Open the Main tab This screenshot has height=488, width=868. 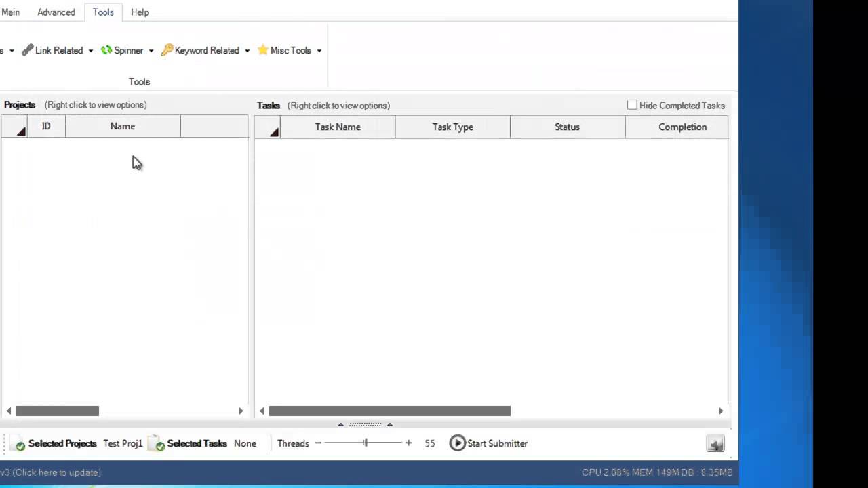10,12
